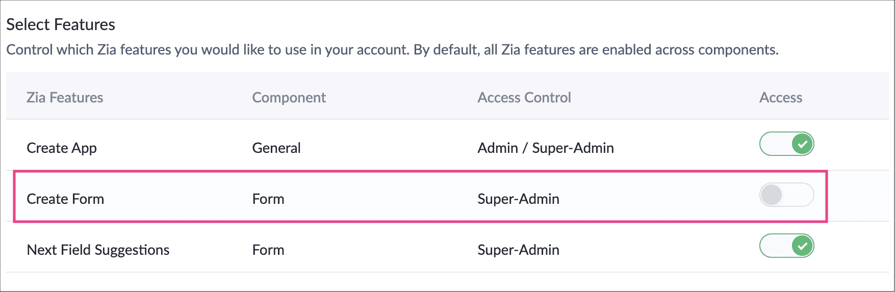This screenshot has height=292, width=895.
Task: Click Super-Admin text in Create Form row
Action: pos(518,199)
